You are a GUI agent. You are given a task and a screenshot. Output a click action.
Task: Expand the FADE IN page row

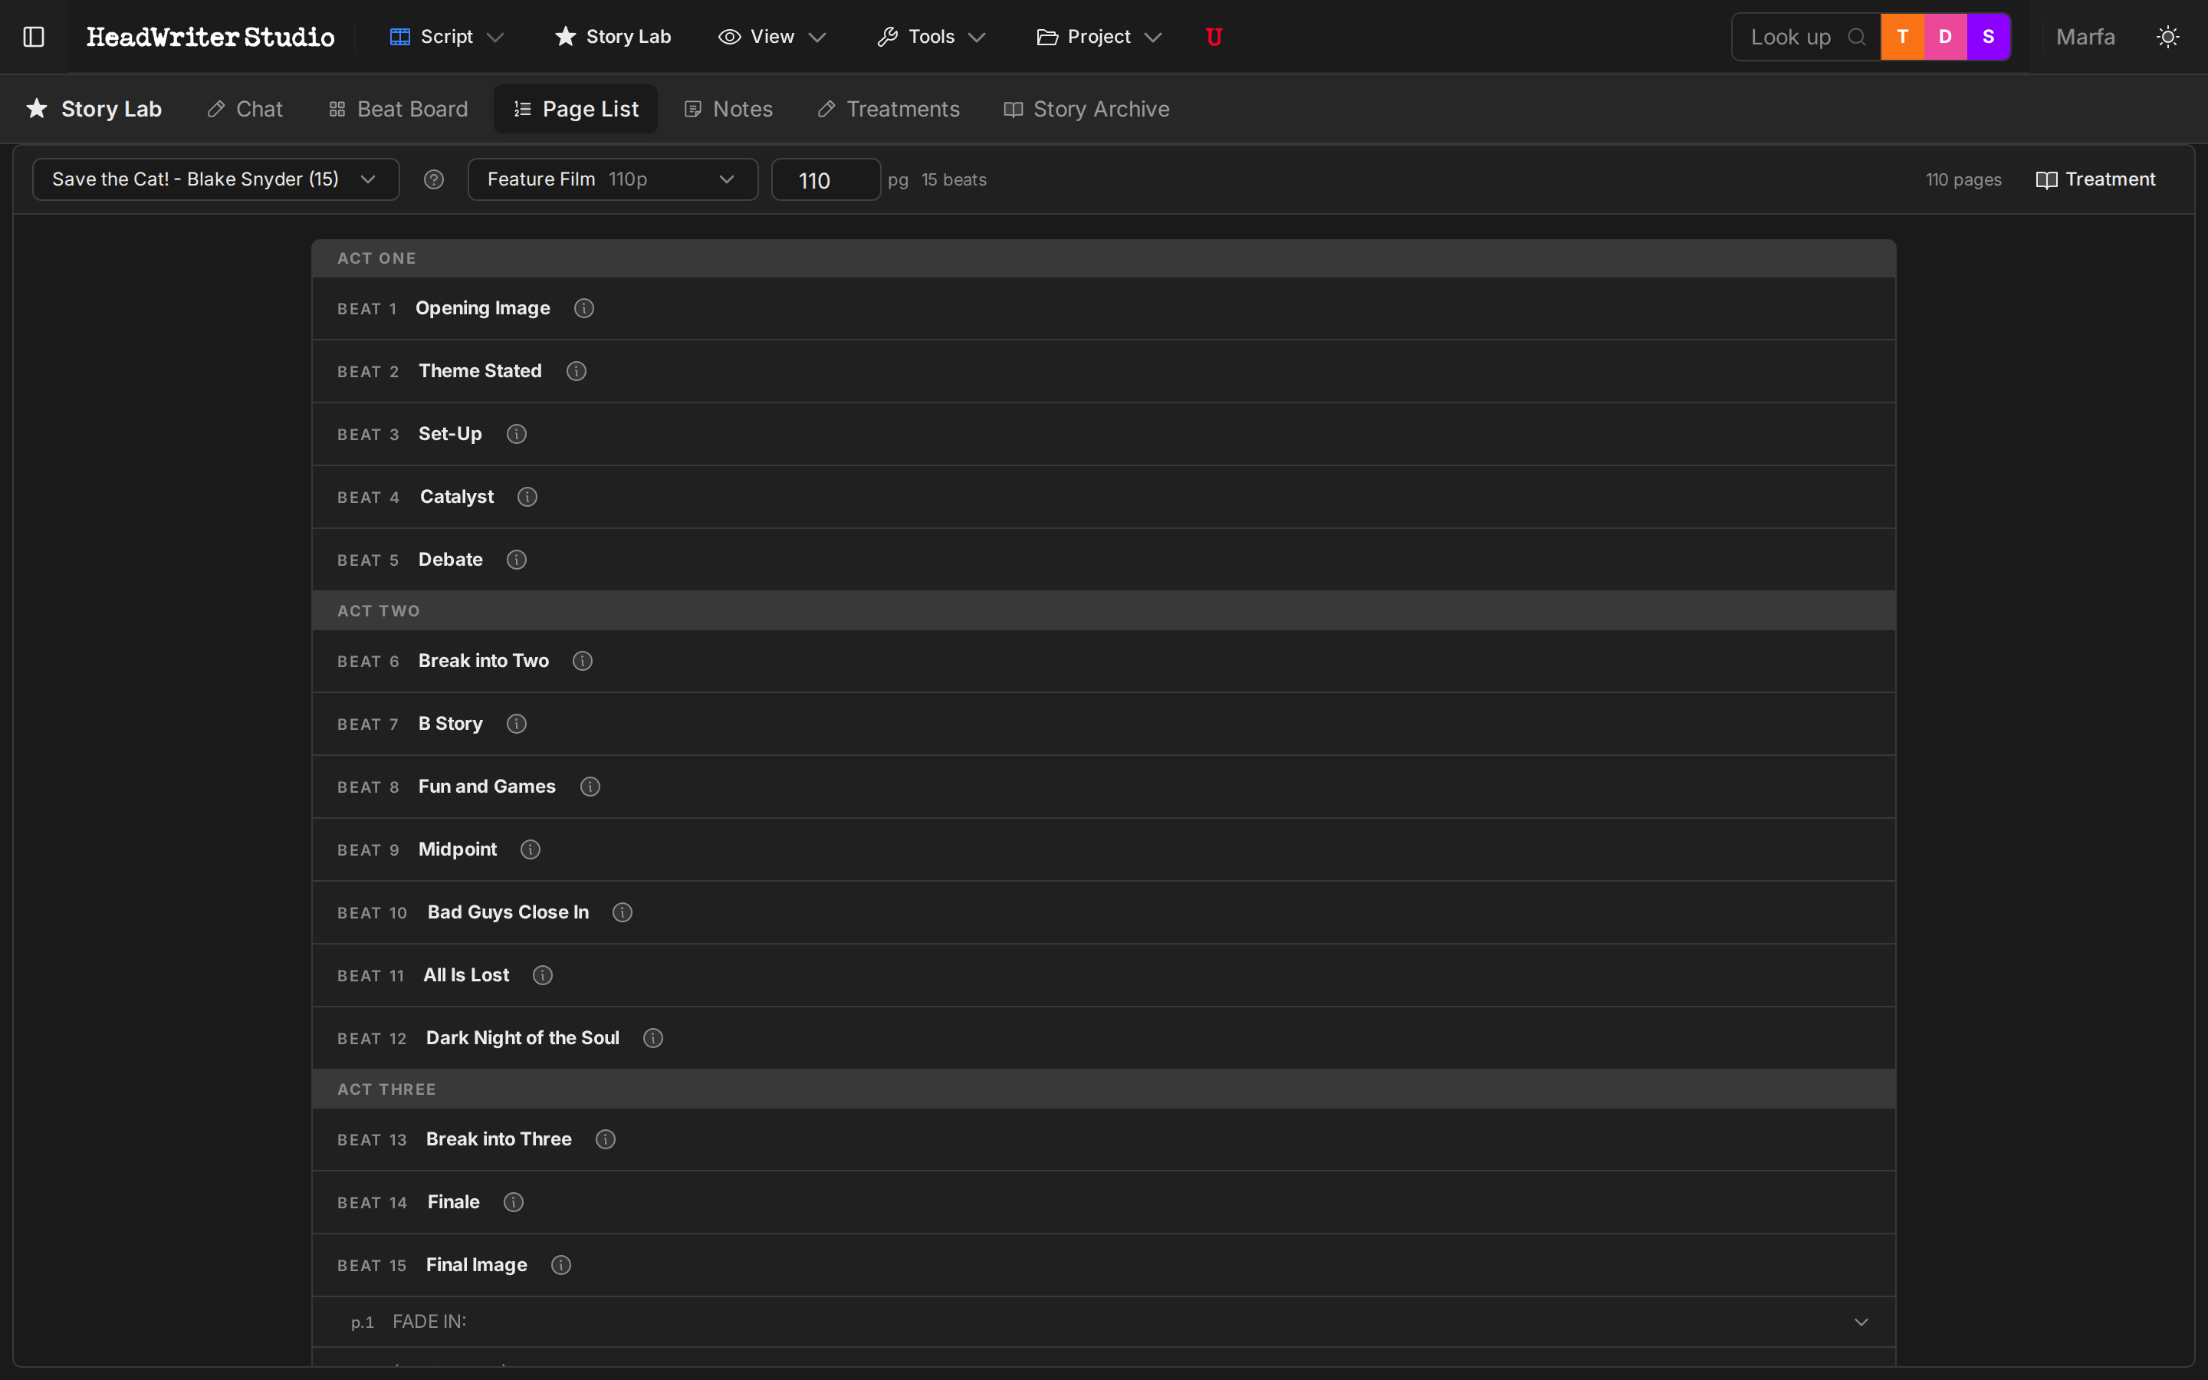[1862, 1321]
